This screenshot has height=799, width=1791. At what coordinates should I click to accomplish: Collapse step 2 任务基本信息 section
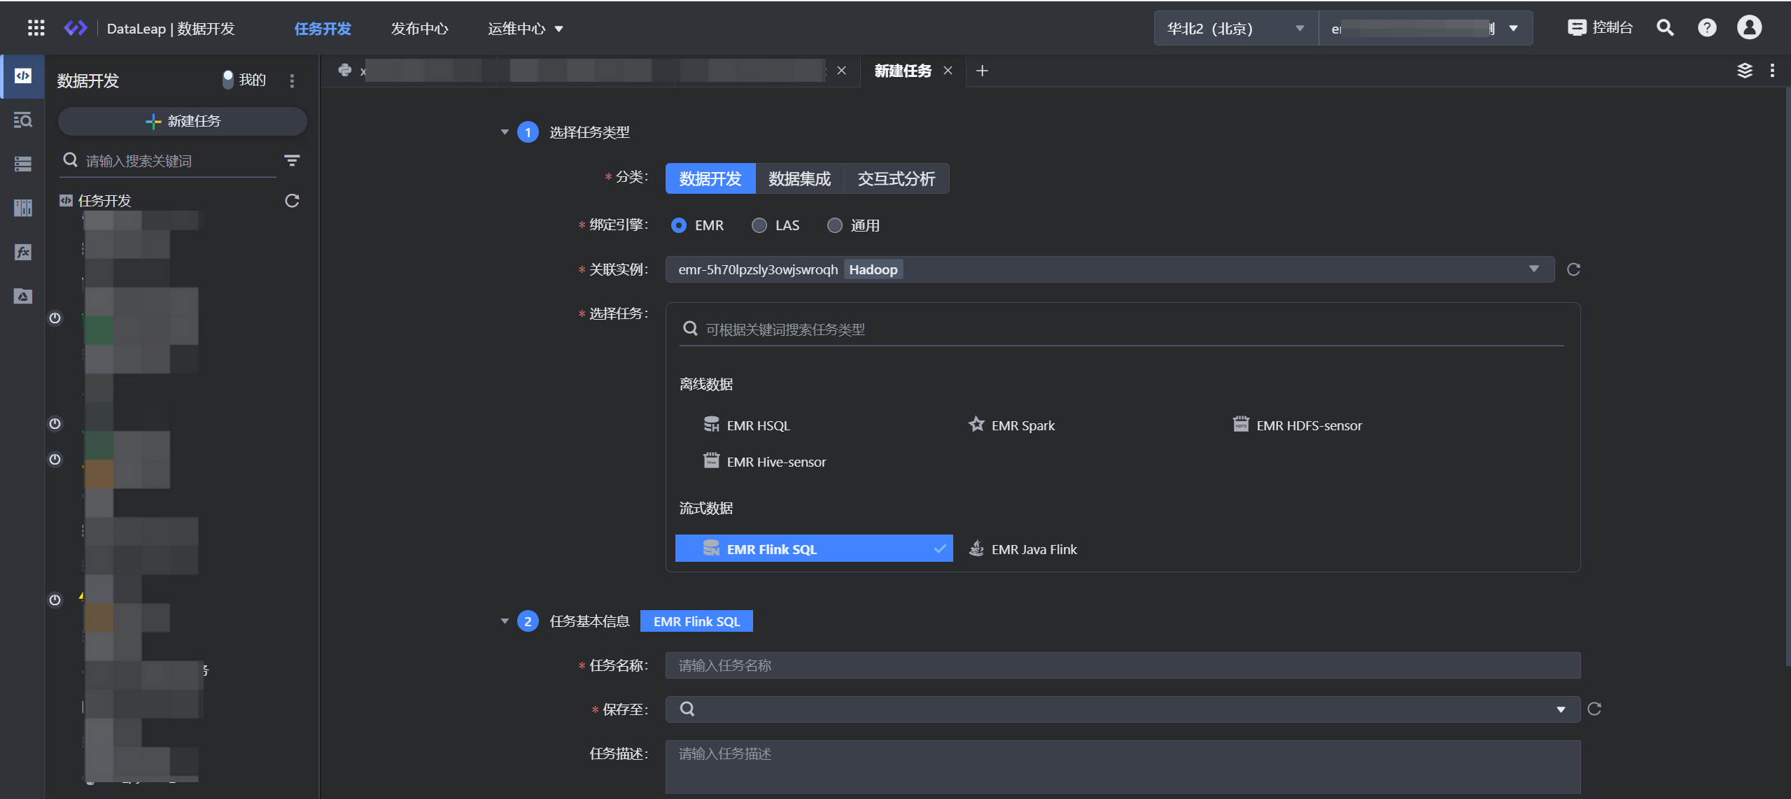(x=505, y=621)
